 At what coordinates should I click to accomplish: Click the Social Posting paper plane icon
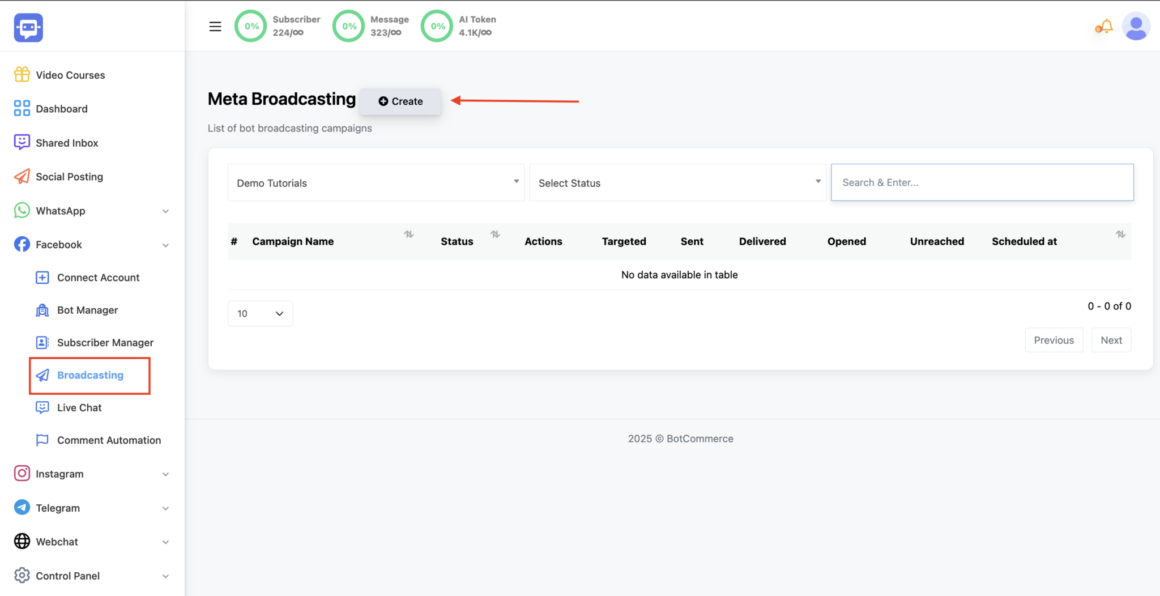coord(22,176)
